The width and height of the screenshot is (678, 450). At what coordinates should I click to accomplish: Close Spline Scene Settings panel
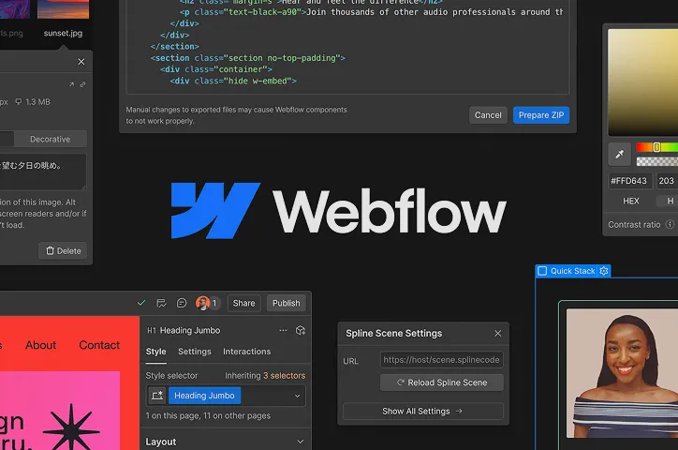(x=497, y=333)
